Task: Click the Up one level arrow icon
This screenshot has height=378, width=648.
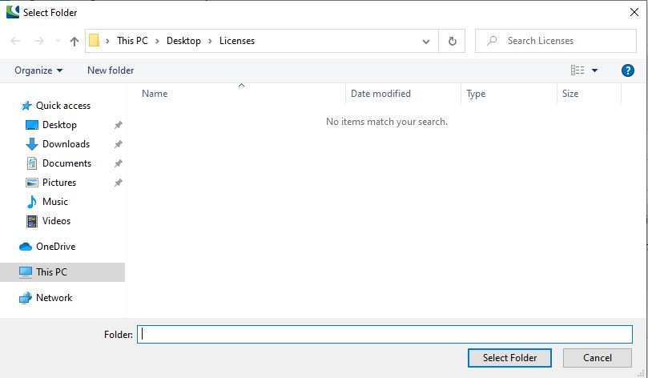Action: [74, 41]
